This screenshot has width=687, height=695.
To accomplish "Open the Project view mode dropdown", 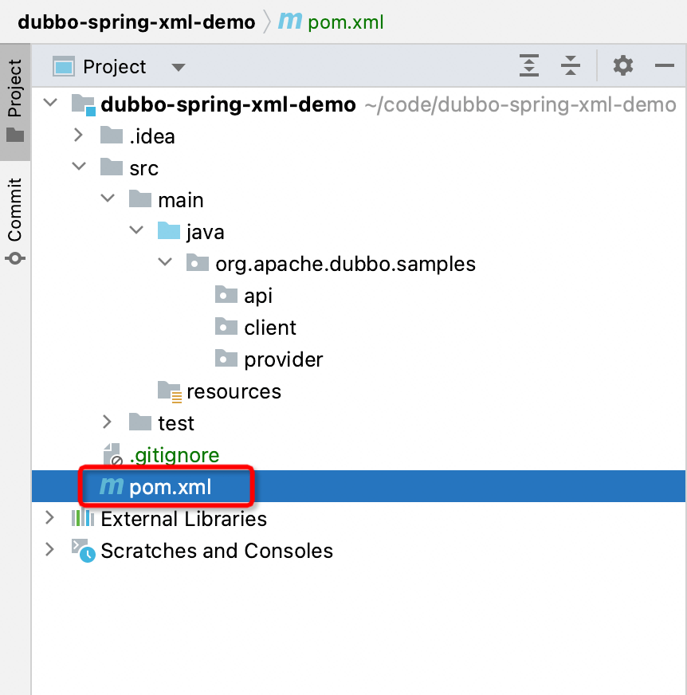I will (x=179, y=67).
